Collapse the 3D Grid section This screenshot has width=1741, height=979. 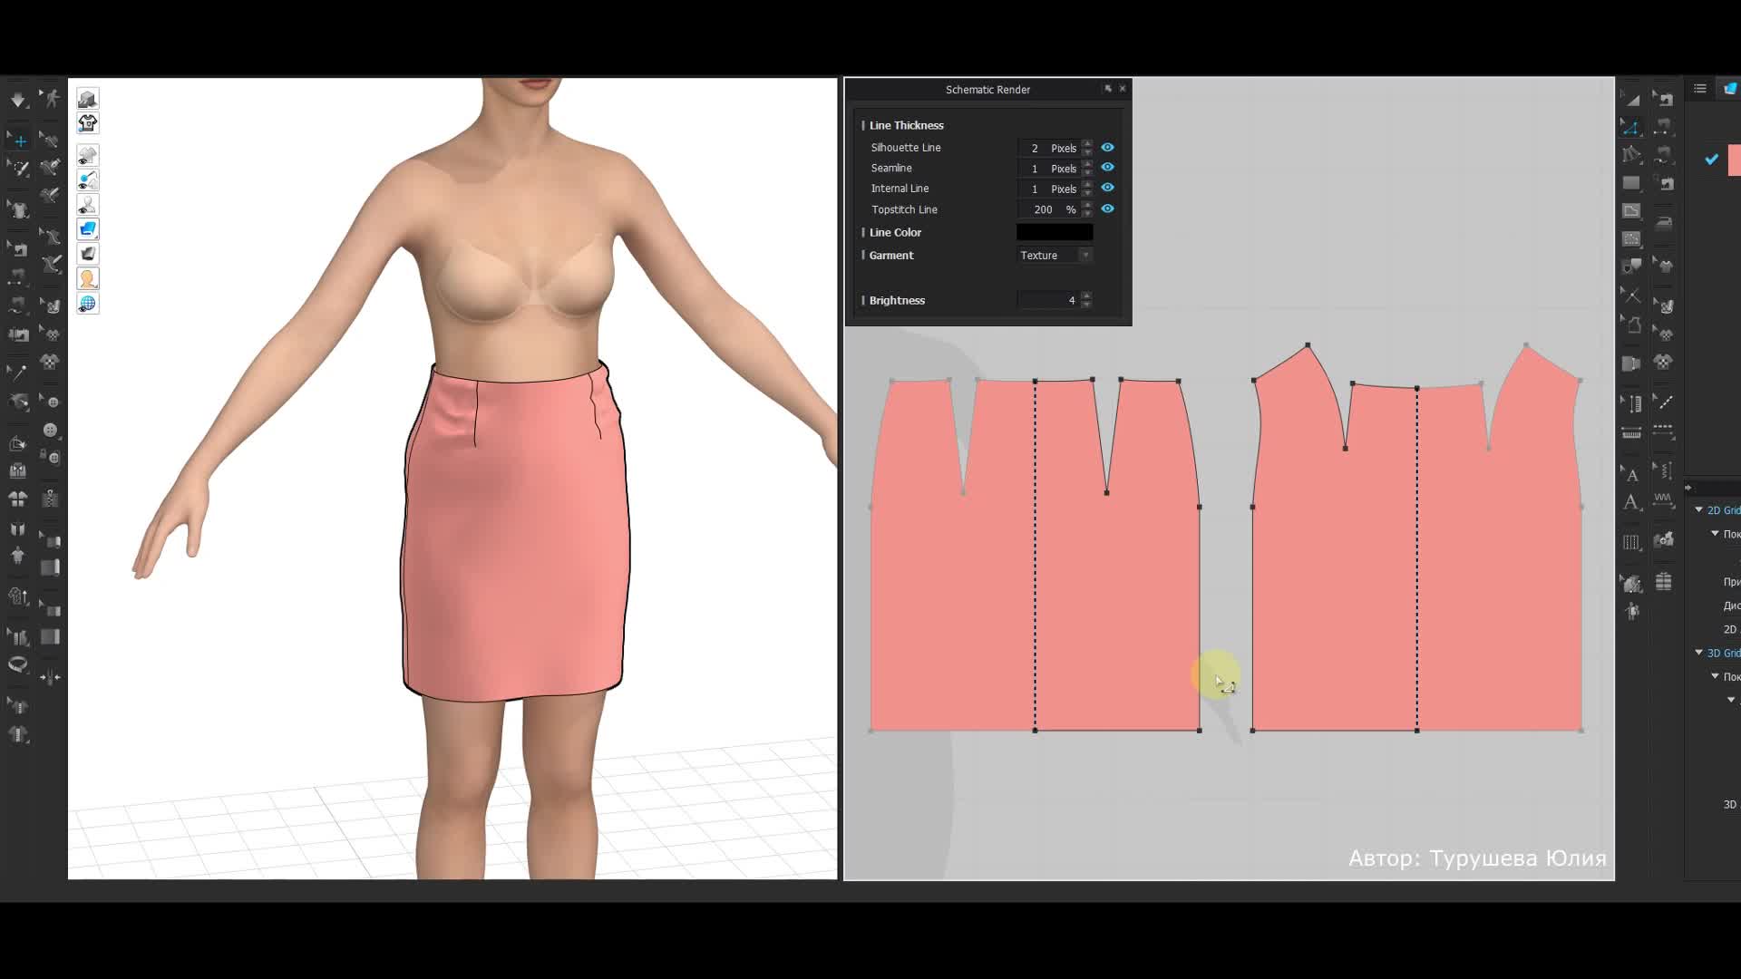coord(1699,653)
